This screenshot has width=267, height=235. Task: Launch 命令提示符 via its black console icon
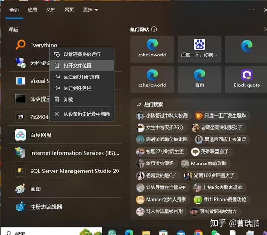pyautogui.click(x=20, y=99)
